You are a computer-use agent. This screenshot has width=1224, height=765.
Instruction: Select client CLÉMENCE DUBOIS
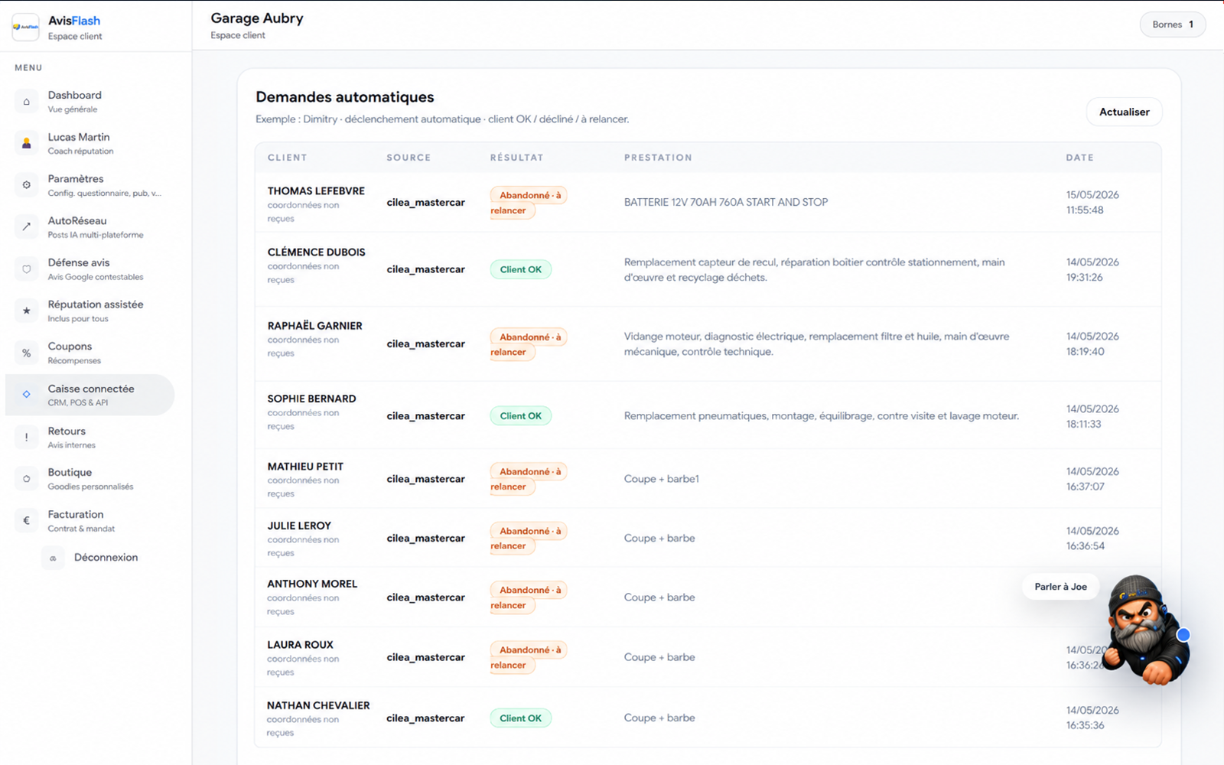[x=316, y=252]
